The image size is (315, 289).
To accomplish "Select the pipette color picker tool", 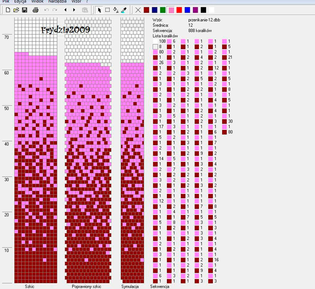I will pyautogui.click(x=124, y=10).
